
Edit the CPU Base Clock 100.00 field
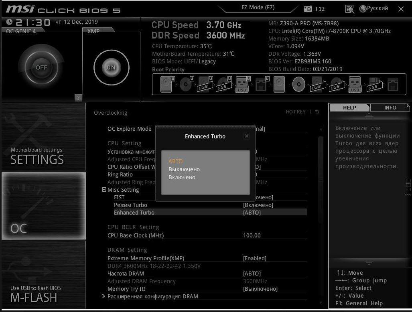252,235
